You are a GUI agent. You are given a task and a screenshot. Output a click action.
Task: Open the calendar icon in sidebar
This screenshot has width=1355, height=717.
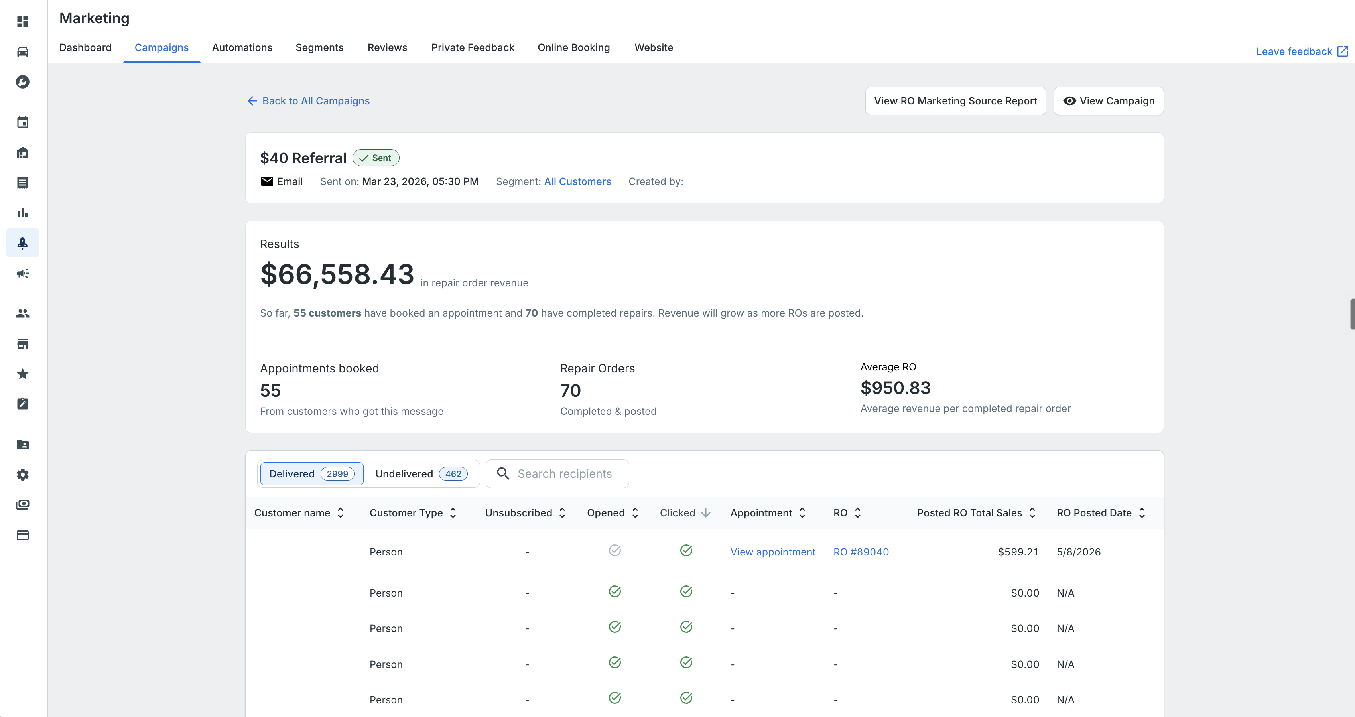point(23,122)
